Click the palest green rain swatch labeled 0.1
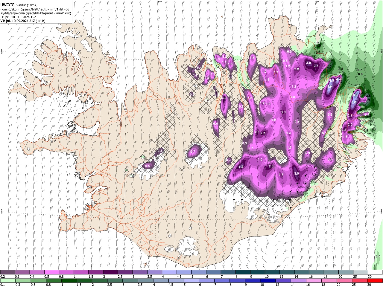The height and width of the screenshot is (287, 383). pos(7,280)
